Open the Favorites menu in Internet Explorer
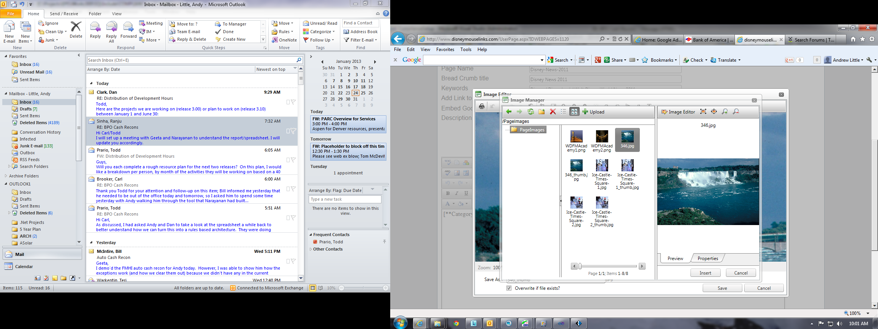 tap(445, 50)
